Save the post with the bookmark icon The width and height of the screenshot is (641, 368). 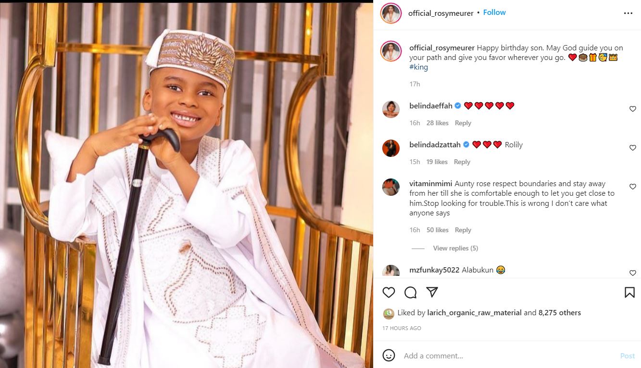click(629, 292)
